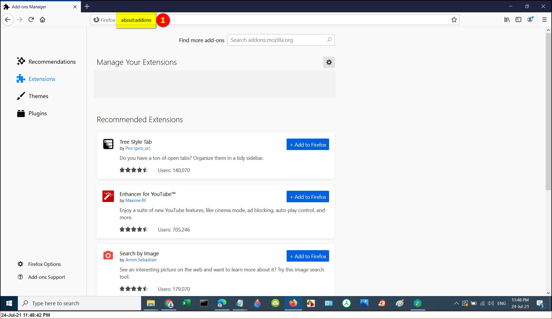Open the Wi-Fi network tray icon
Screen dimensions: 552x319
(x=483, y=303)
